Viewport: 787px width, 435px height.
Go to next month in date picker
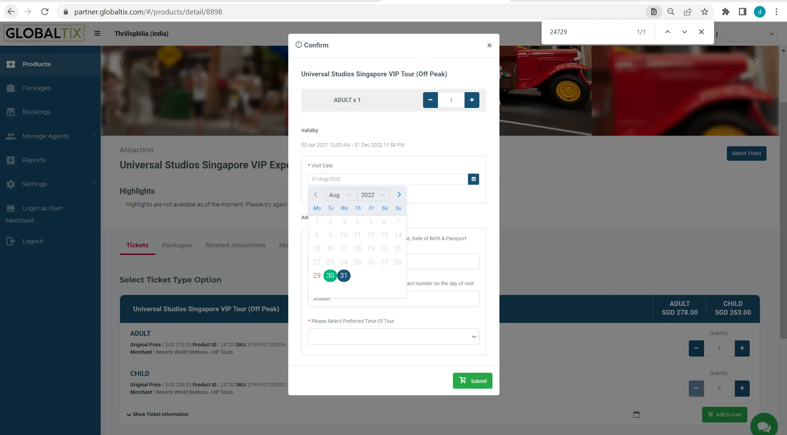pyautogui.click(x=399, y=194)
